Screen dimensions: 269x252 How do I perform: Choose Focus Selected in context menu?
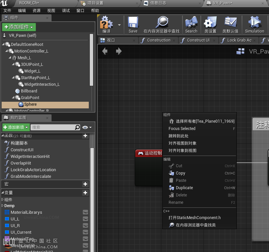200,128
